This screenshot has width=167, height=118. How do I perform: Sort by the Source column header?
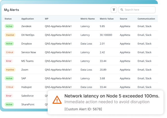[123, 19]
